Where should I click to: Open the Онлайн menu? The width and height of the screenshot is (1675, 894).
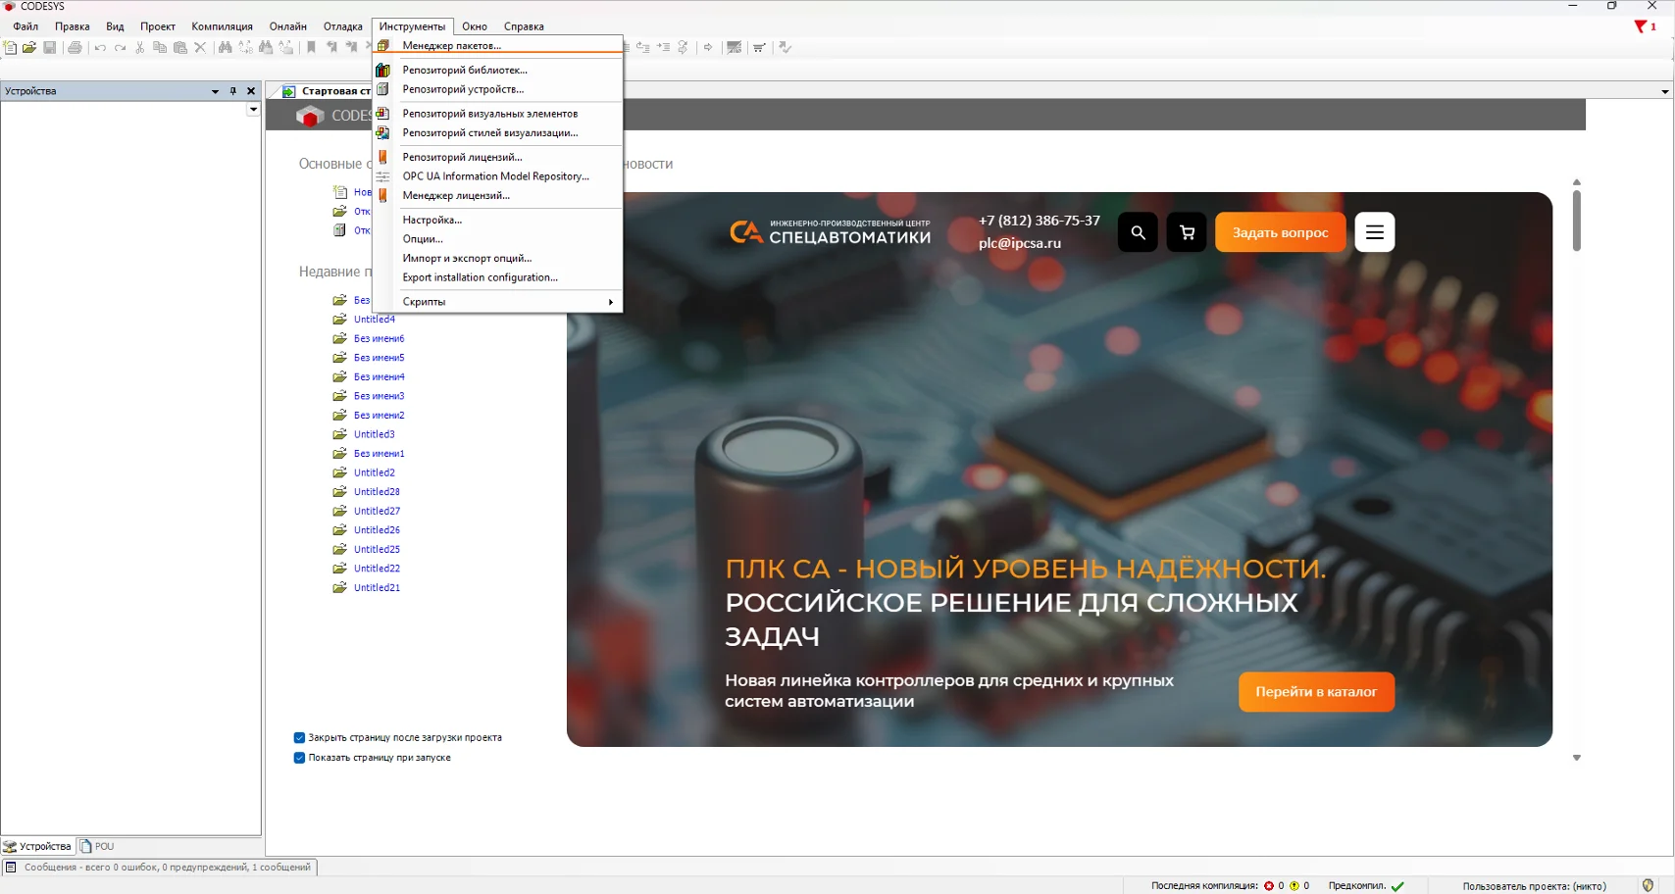tap(288, 26)
